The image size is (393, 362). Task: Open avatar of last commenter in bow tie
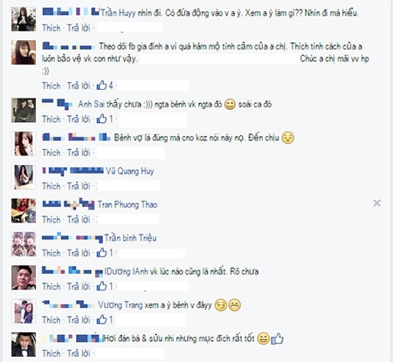pos(24,345)
